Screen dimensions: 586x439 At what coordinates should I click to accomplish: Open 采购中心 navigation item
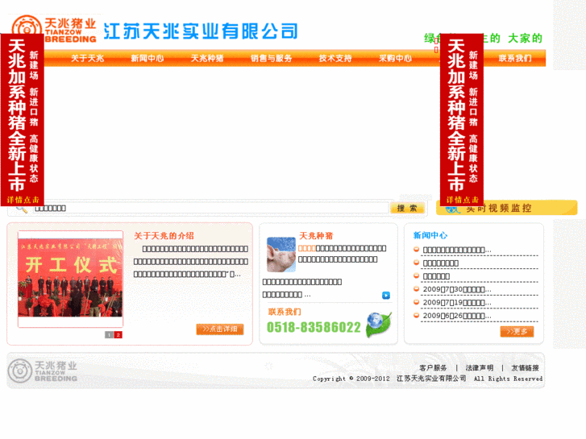395,58
